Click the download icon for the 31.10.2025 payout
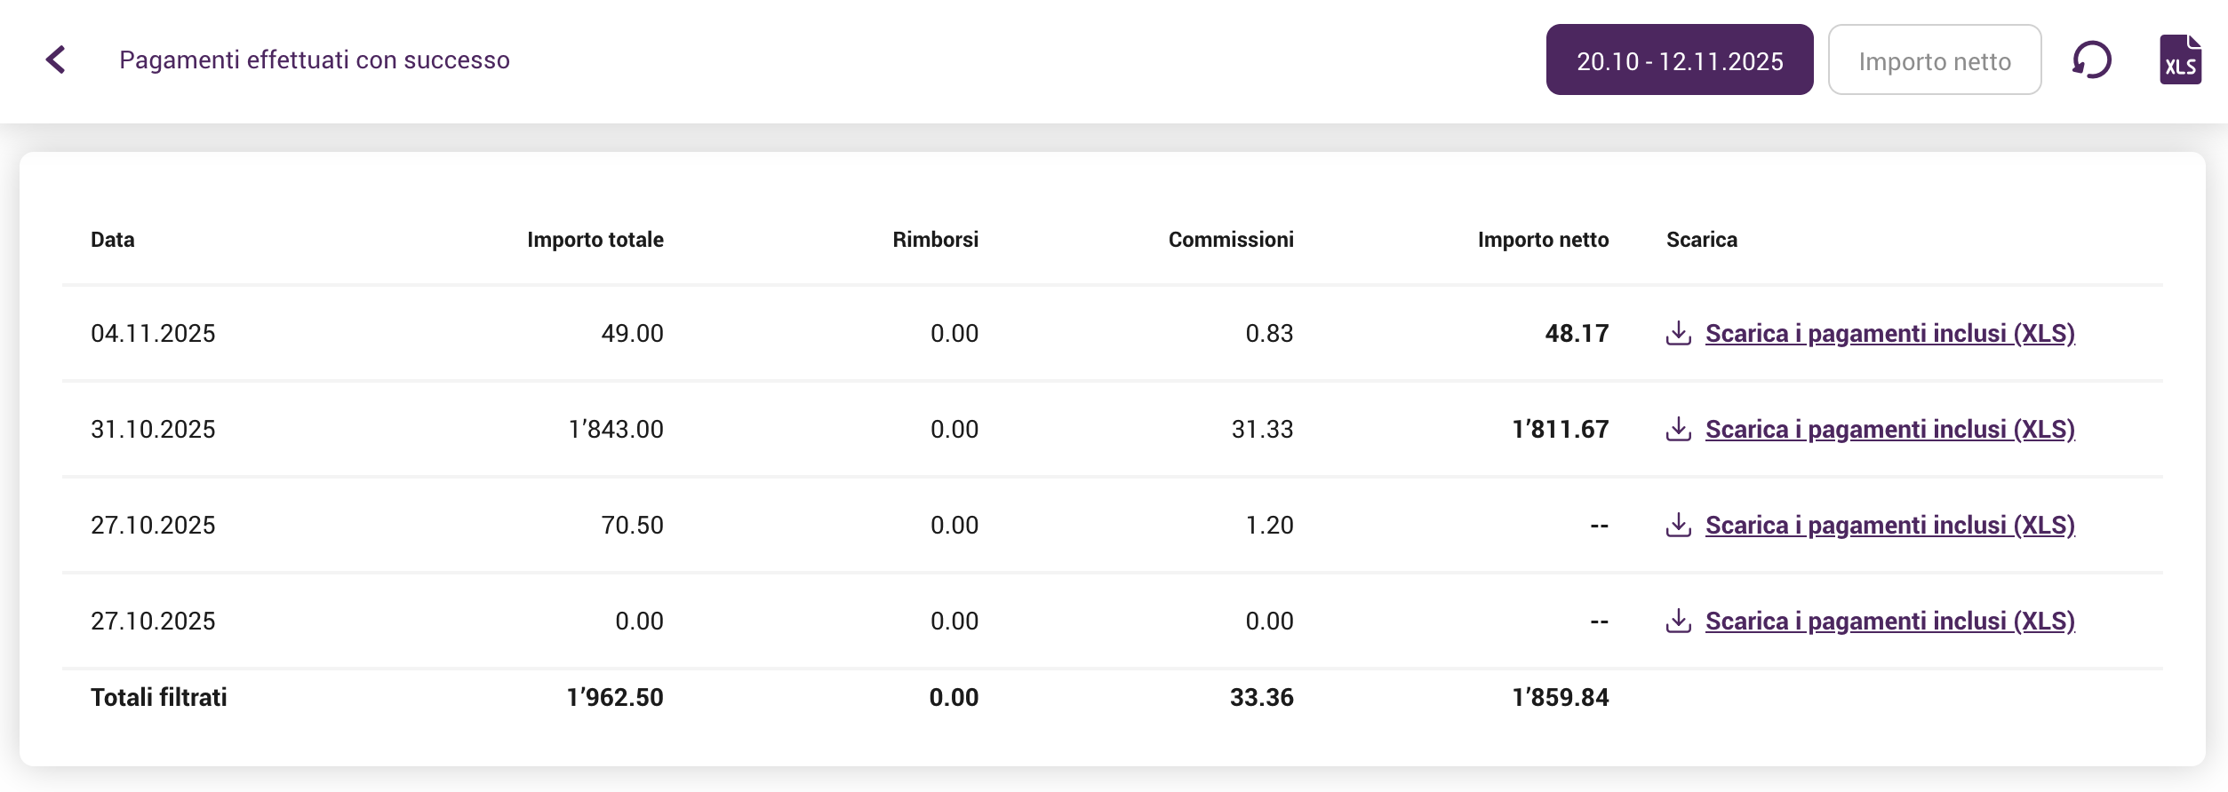Viewport: 2228px width, 792px height. coord(1679,429)
